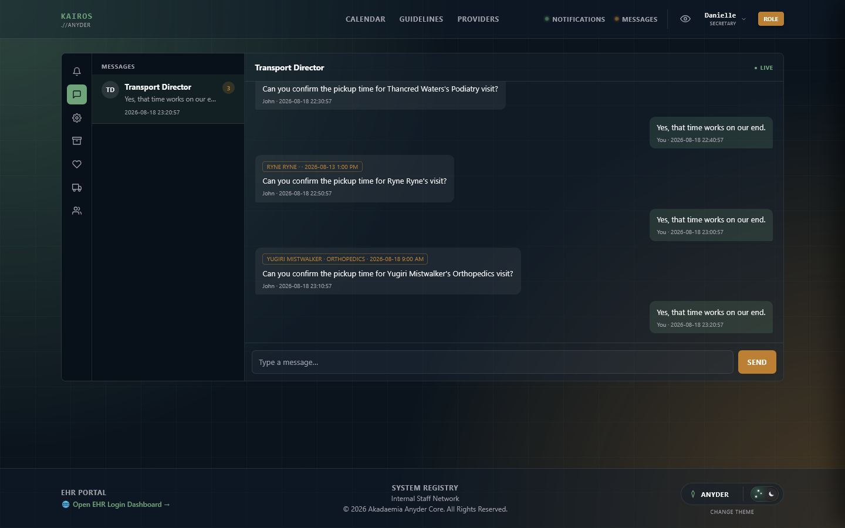845x528 pixels.
Task: Open Notifications in the top bar
Action: point(574,19)
